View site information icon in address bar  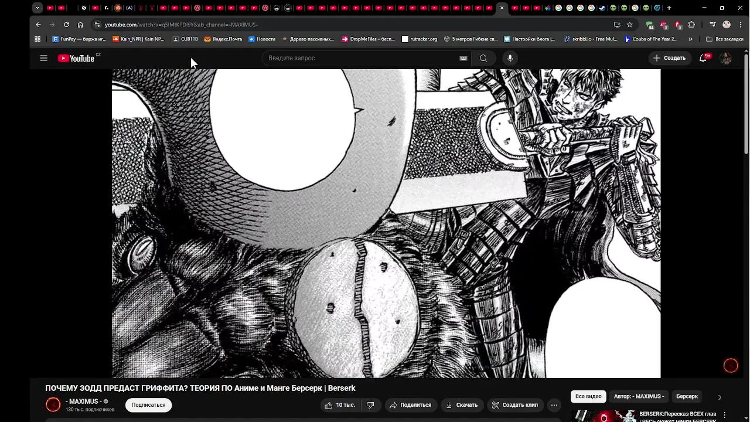coord(97,25)
